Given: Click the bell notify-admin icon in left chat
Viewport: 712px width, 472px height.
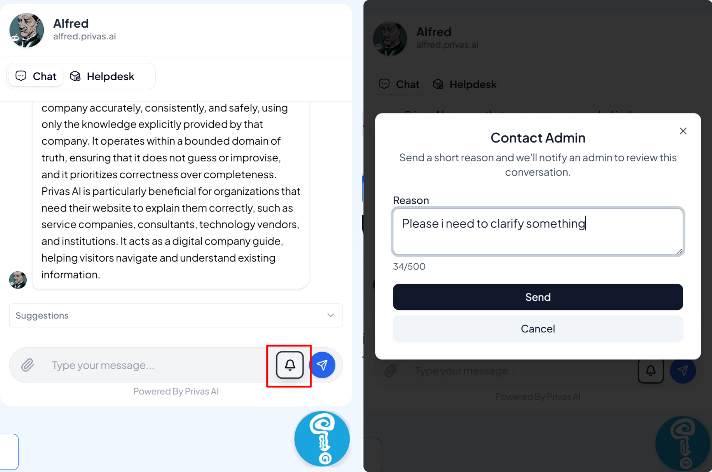Looking at the screenshot, I should pyautogui.click(x=290, y=365).
